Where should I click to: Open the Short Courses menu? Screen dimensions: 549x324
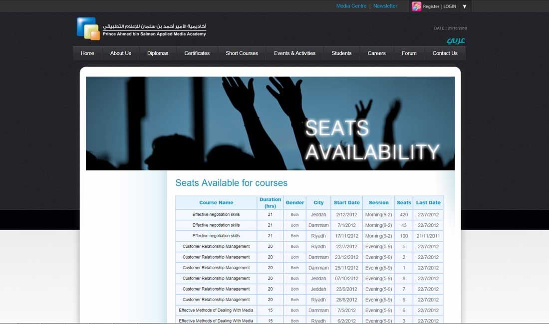(242, 53)
